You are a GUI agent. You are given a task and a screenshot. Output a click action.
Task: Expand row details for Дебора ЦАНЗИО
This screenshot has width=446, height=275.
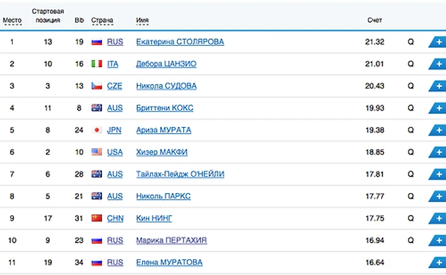pyautogui.click(x=438, y=64)
